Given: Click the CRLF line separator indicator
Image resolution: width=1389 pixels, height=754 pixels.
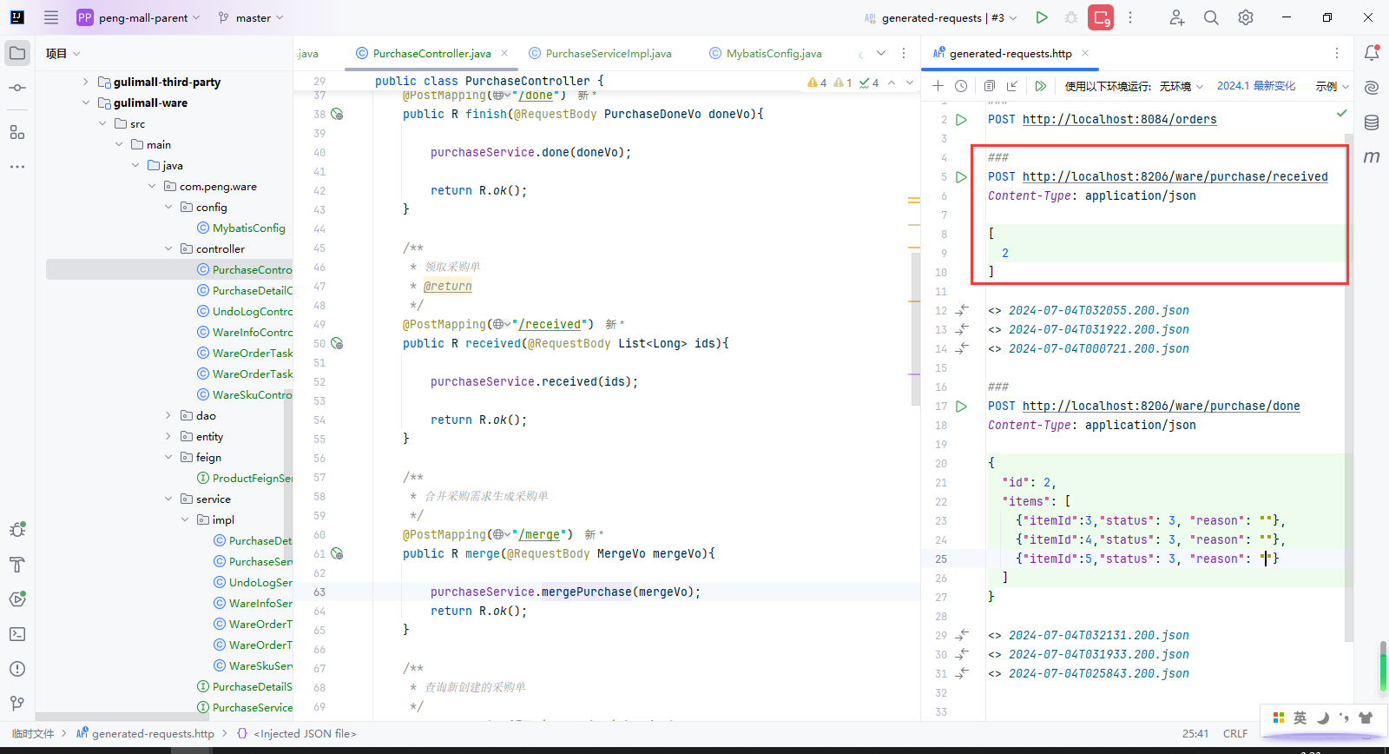Looking at the screenshot, I should 1234,734.
